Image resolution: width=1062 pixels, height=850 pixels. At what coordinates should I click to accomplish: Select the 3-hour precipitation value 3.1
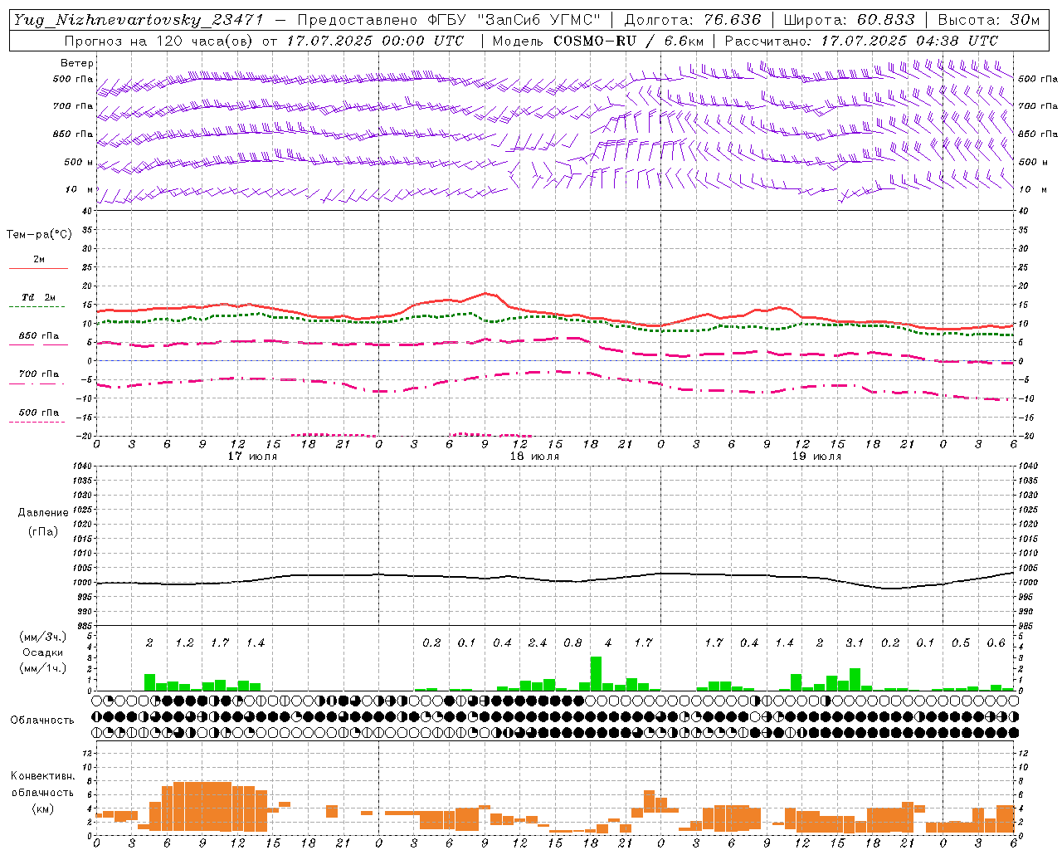pyautogui.click(x=855, y=643)
